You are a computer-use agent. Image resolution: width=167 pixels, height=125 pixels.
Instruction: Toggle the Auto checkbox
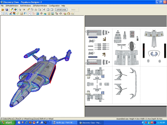[x=70, y=10]
